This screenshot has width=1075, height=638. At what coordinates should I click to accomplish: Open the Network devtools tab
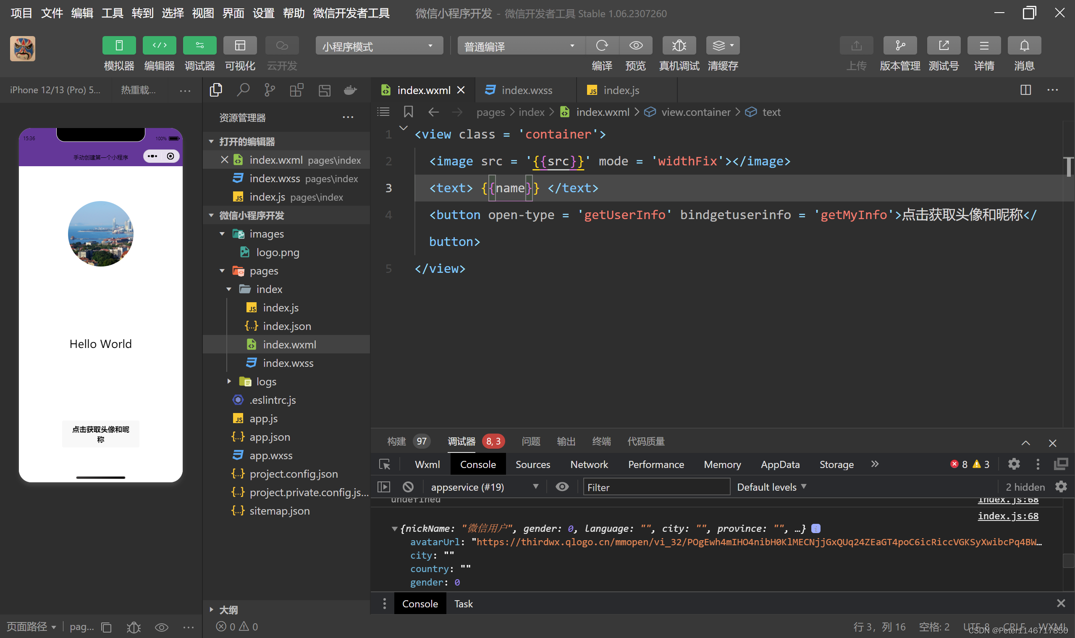tap(589, 464)
